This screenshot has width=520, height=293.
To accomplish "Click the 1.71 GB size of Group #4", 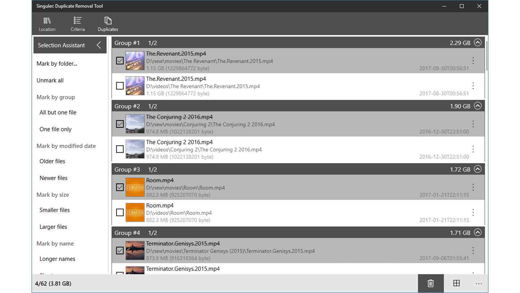I will click(x=460, y=233).
